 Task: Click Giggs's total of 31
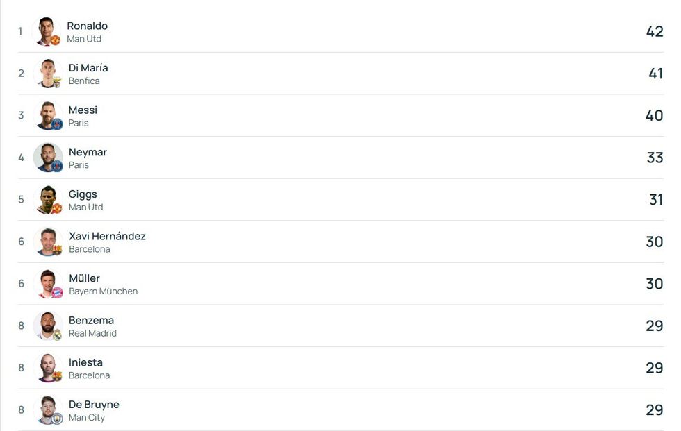(x=656, y=200)
